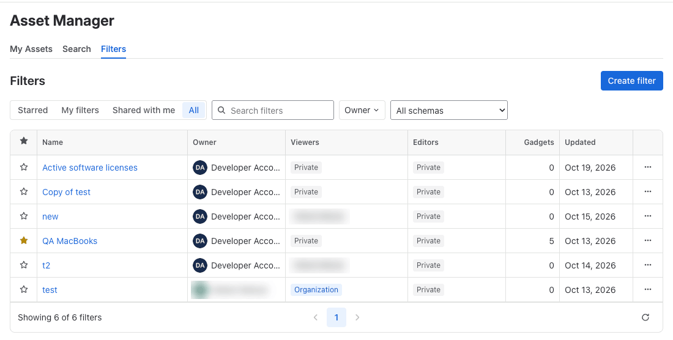Click the search magnifier icon
The height and width of the screenshot is (340, 673).
221,110
